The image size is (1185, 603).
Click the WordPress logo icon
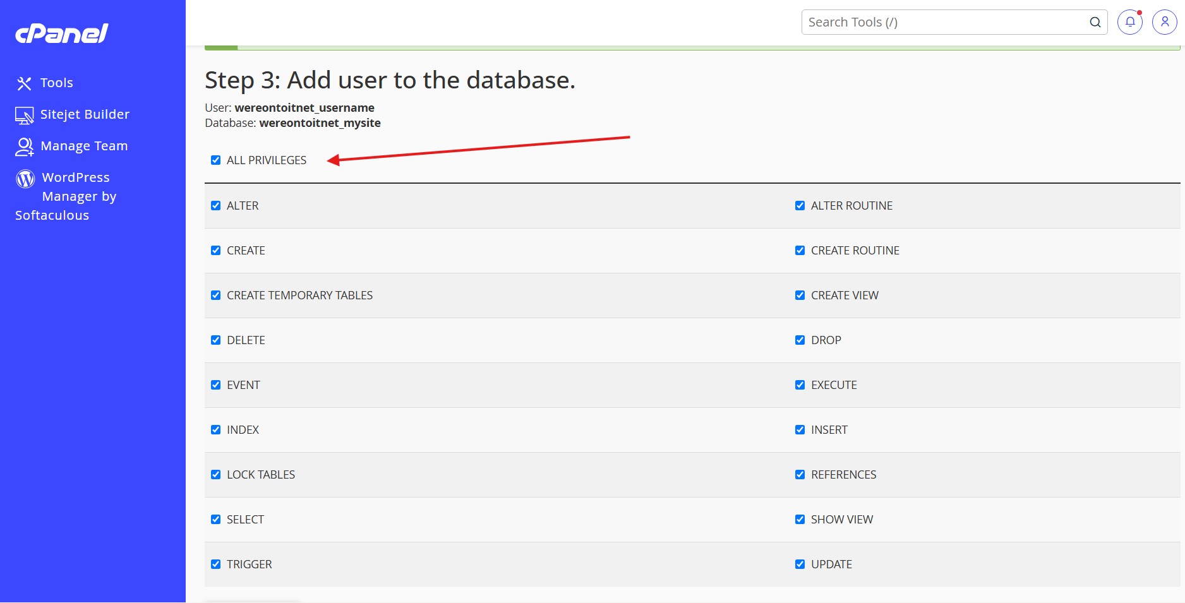pyautogui.click(x=25, y=179)
